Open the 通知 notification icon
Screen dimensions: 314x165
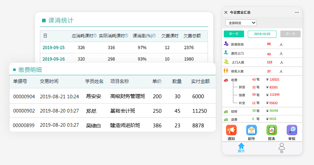click(x=231, y=130)
